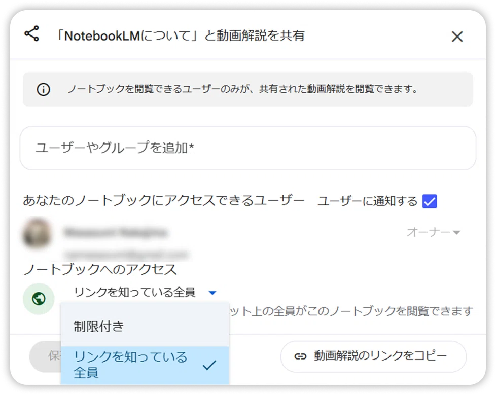Click the share icon in dialog header
Screen dimensions: 496x395
pyautogui.click(x=31, y=33)
